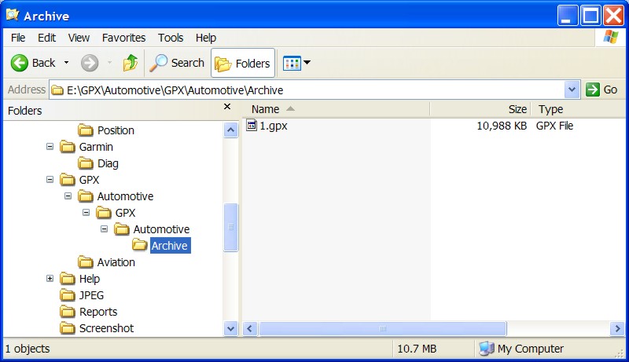Select the Screenshot folder
Viewport: 629px width, 362px height.
tap(106, 328)
